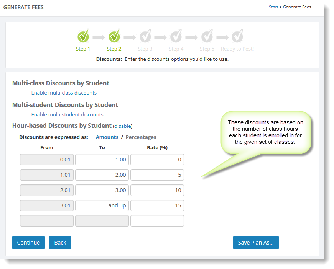The image size is (334, 269).
Task: Select the Rate field showing 0
Action: click(x=157, y=160)
